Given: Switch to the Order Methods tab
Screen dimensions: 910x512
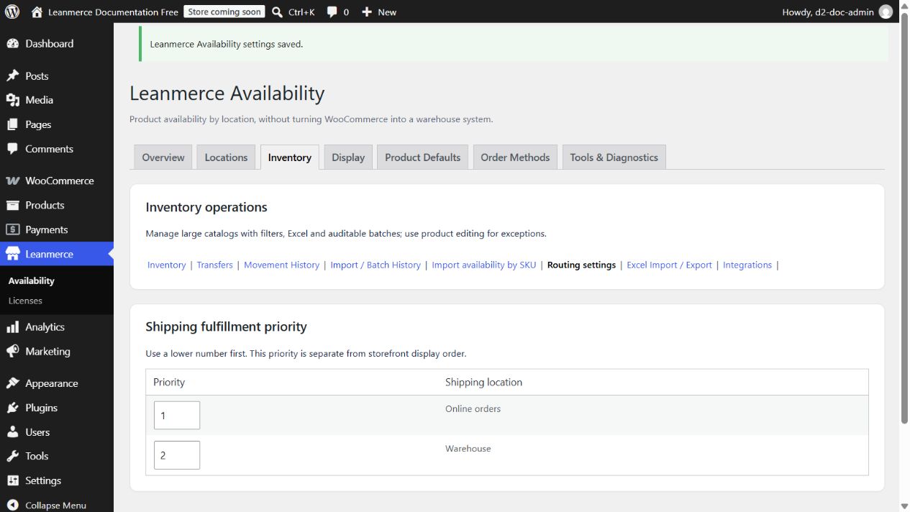Looking at the screenshot, I should pyautogui.click(x=515, y=157).
